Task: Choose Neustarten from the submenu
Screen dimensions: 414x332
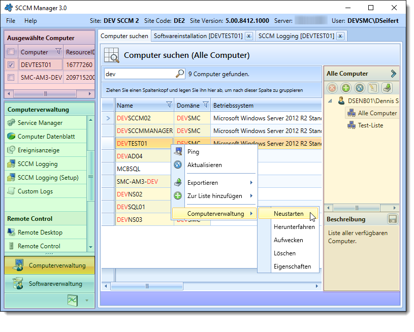Action: pyautogui.click(x=289, y=214)
